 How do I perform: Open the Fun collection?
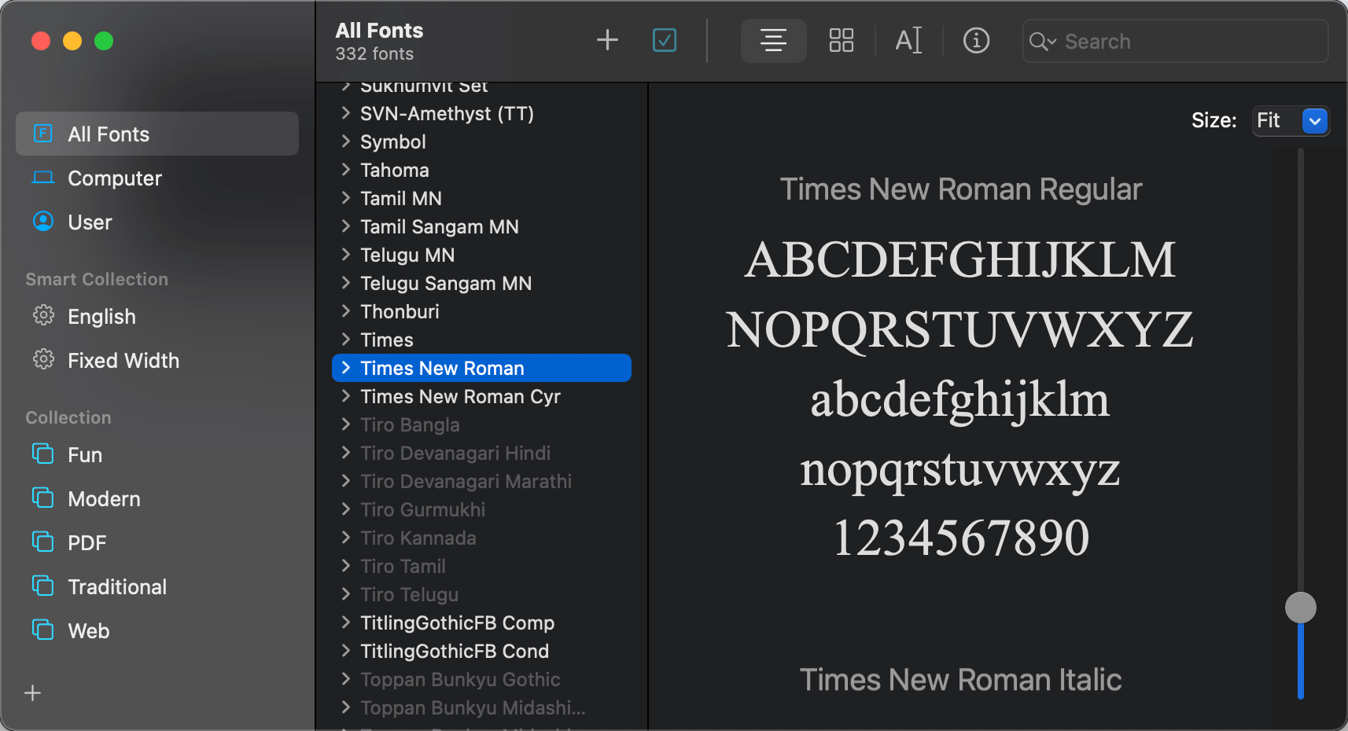tap(157, 454)
